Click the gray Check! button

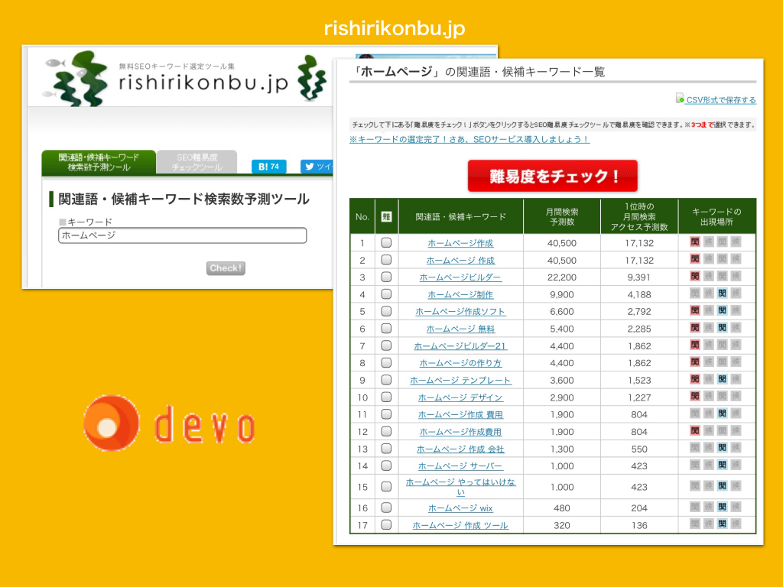[x=226, y=268]
